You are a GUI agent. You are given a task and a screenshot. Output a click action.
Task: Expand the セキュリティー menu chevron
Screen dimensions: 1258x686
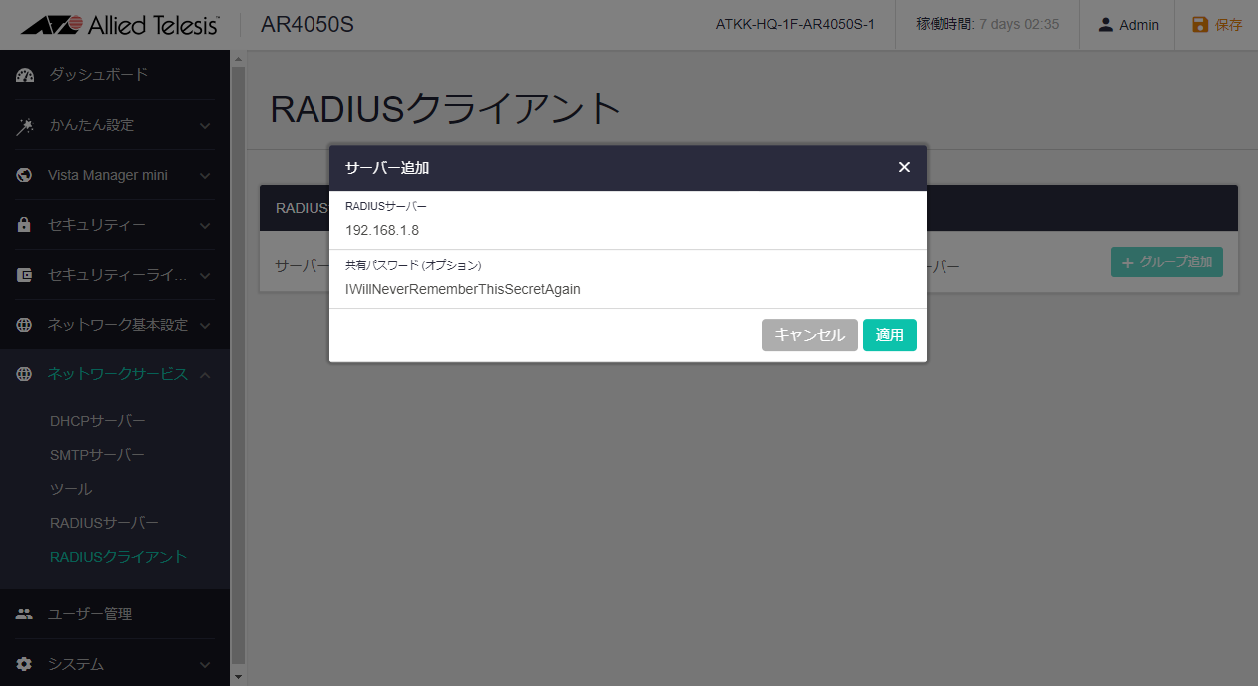point(204,226)
